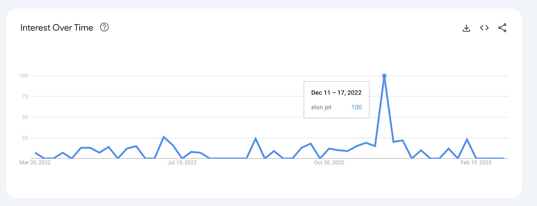Share the Interest Over Time chart
The width and height of the screenshot is (537, 206).
502,28
